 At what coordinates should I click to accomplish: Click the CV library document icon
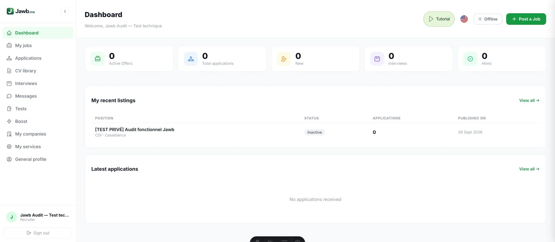(9, 71)
